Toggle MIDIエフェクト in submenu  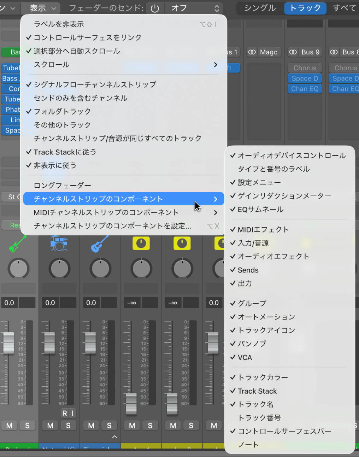[x=290, y=229]
